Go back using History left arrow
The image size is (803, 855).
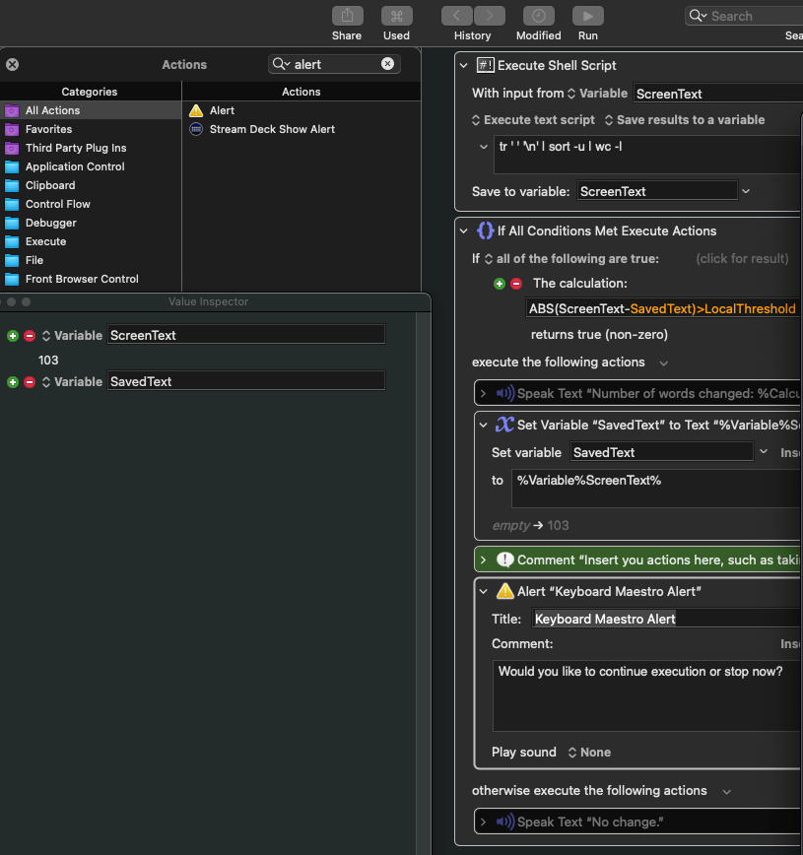point(456,16)
